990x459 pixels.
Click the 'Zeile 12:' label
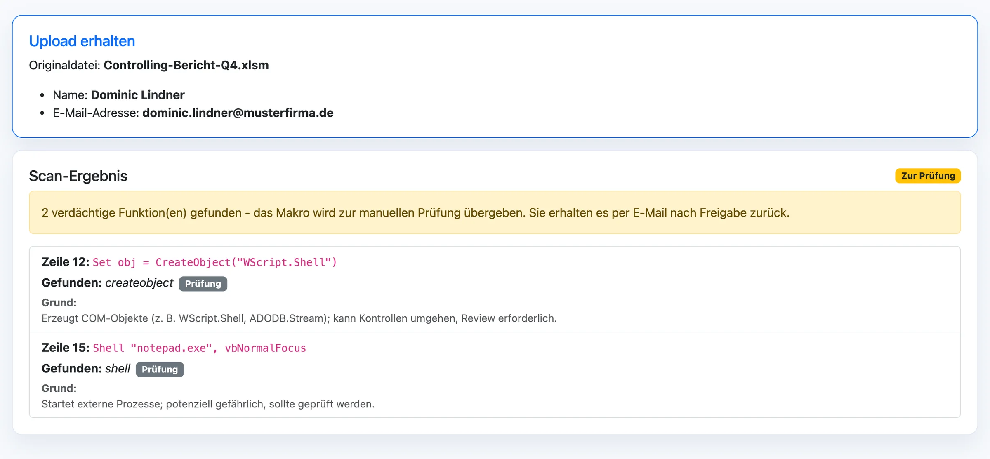click(x=66, y=262)
